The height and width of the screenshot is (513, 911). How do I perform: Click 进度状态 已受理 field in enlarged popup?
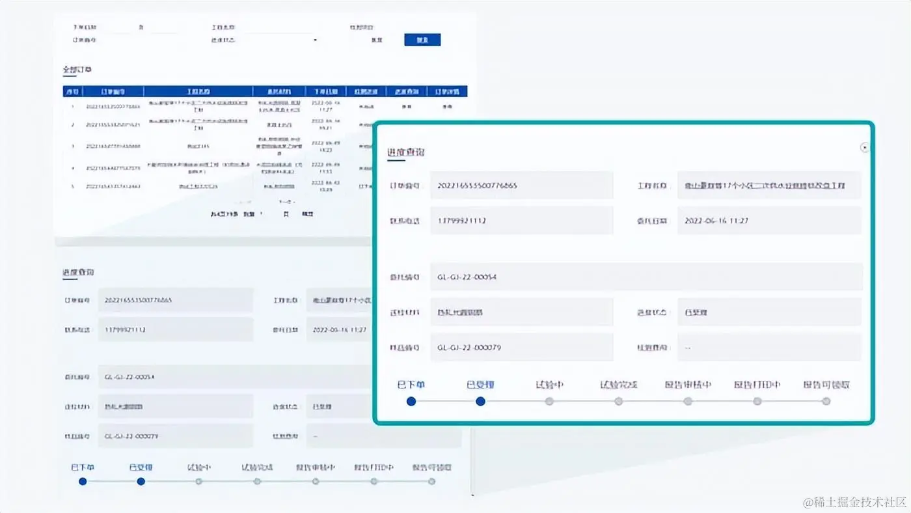pyautogui.click(x=769, y=312)
